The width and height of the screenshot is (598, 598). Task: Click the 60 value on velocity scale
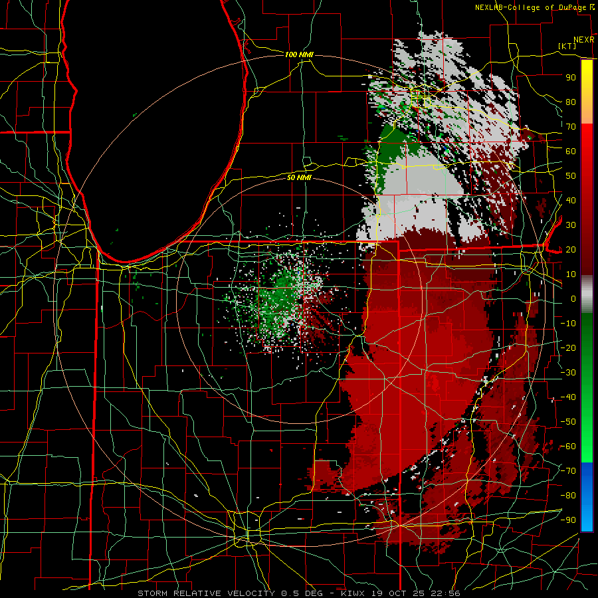(x=571, y=151)
